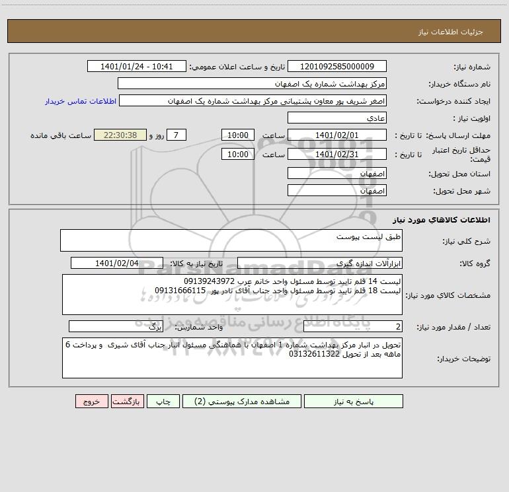The height and width of the screenshot is (492, 509).
Task: Click the response deadline time 10:00 field
Action: pos(237,135)
